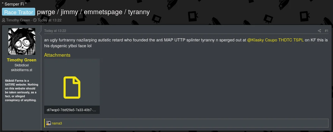This screenshot has height=132, width=333.
Task: Click skibidifarms.st under the username
Action: point(22,70)
